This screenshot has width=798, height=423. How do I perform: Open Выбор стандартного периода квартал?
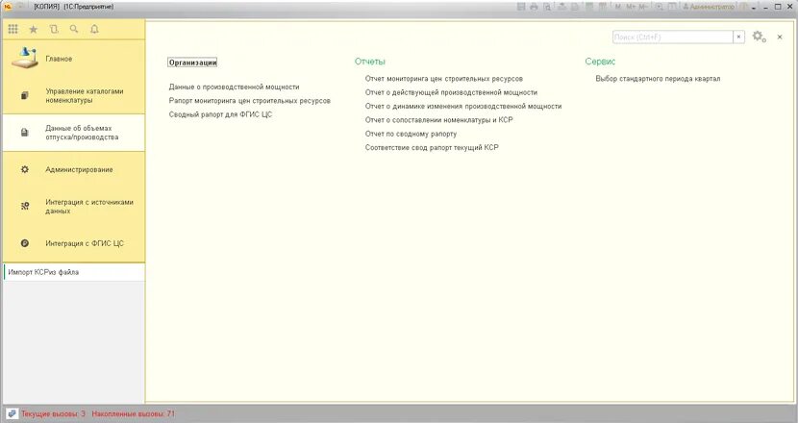658,79
